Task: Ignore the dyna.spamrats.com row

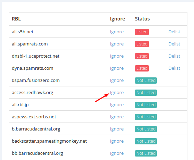Action: pos(117,68)
